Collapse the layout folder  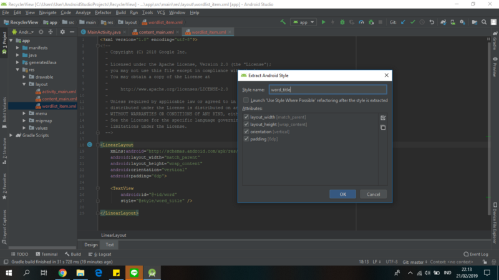coord(24,84)
